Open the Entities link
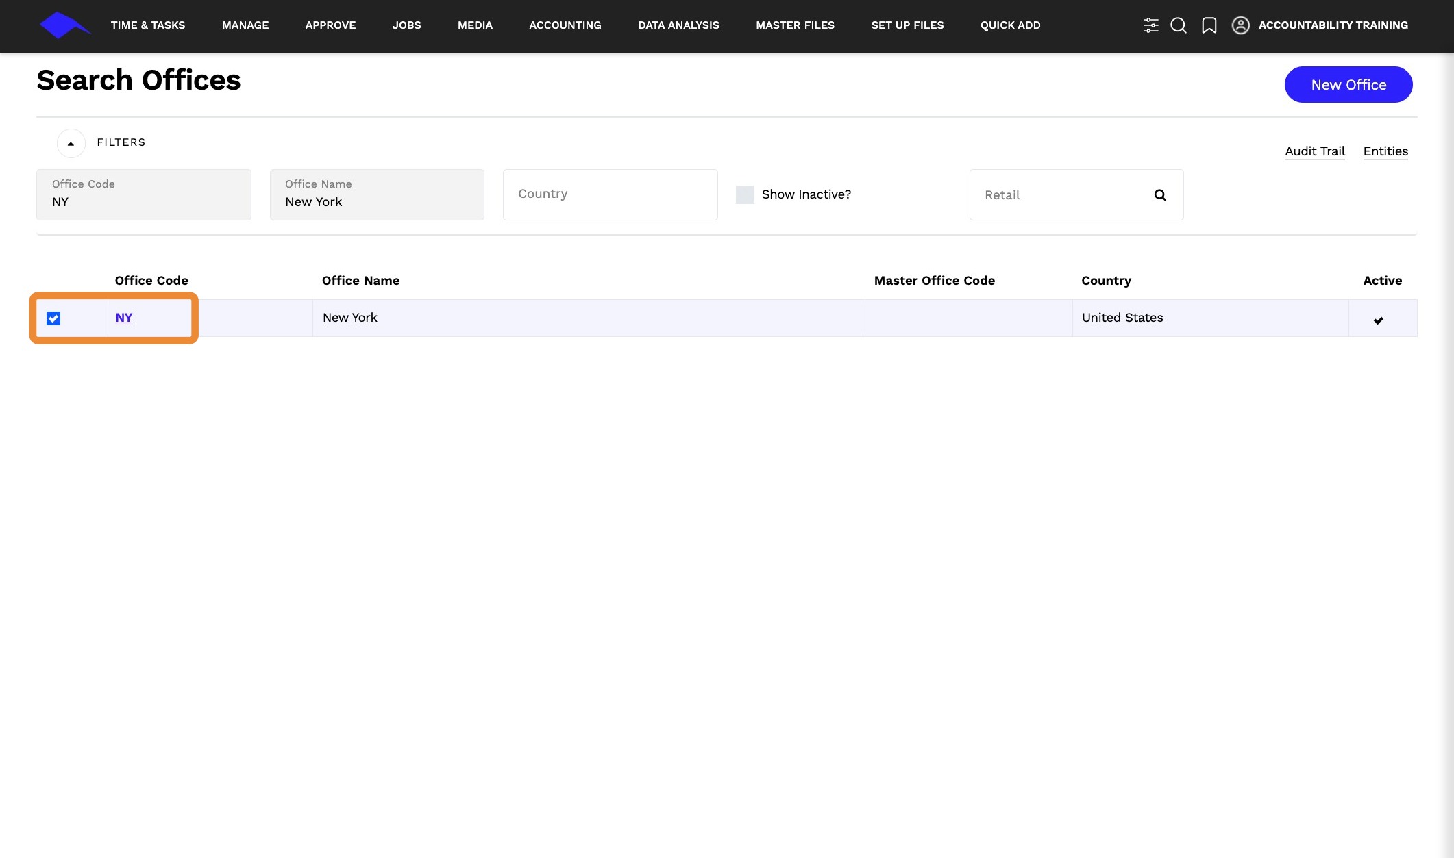 pyautogui.click(x=1385, y=151)
